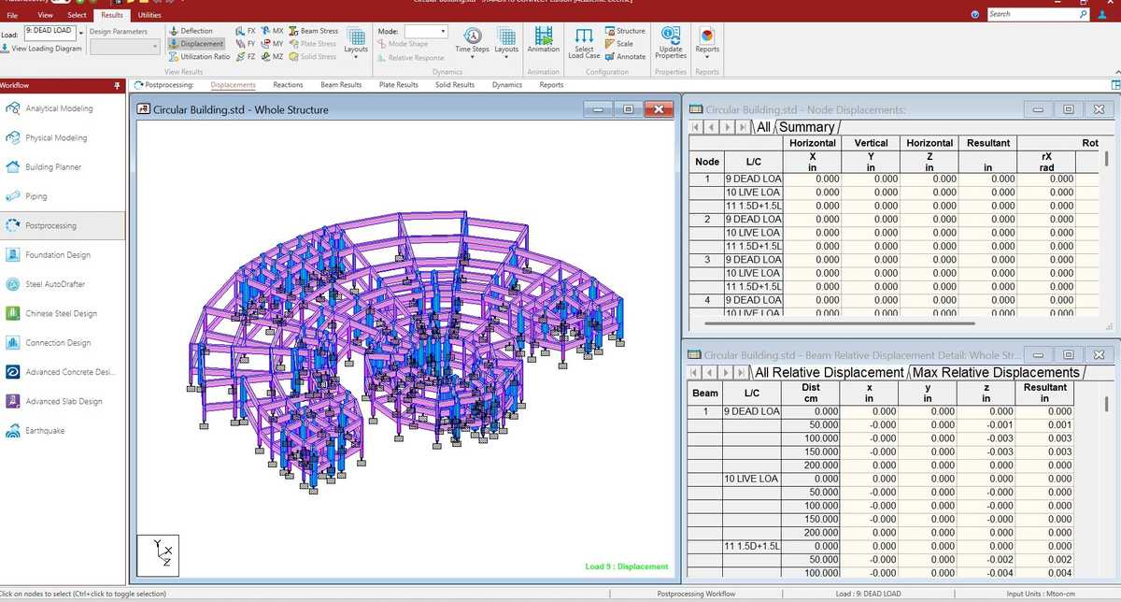Select the MZ moment diagram icon
1121x602 pixels.
tap(274, 56)
